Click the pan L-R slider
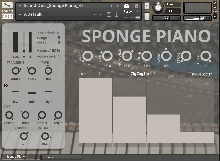This screenshot has width=220, height=161. pos(166,18)
